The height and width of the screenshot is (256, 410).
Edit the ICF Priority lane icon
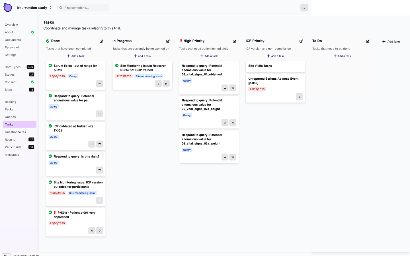(x=301, y=41)
